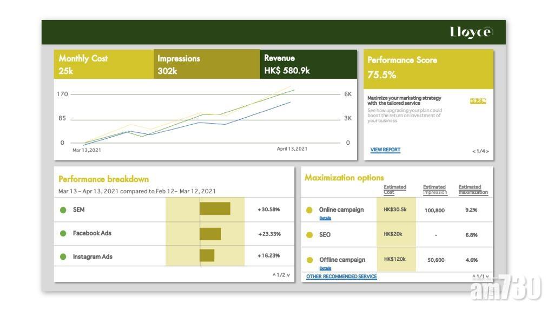Click the +9.2% badge in Performance Score card
Image resolution: width=554 pixels, height=311 pixels.
(478, 101)
